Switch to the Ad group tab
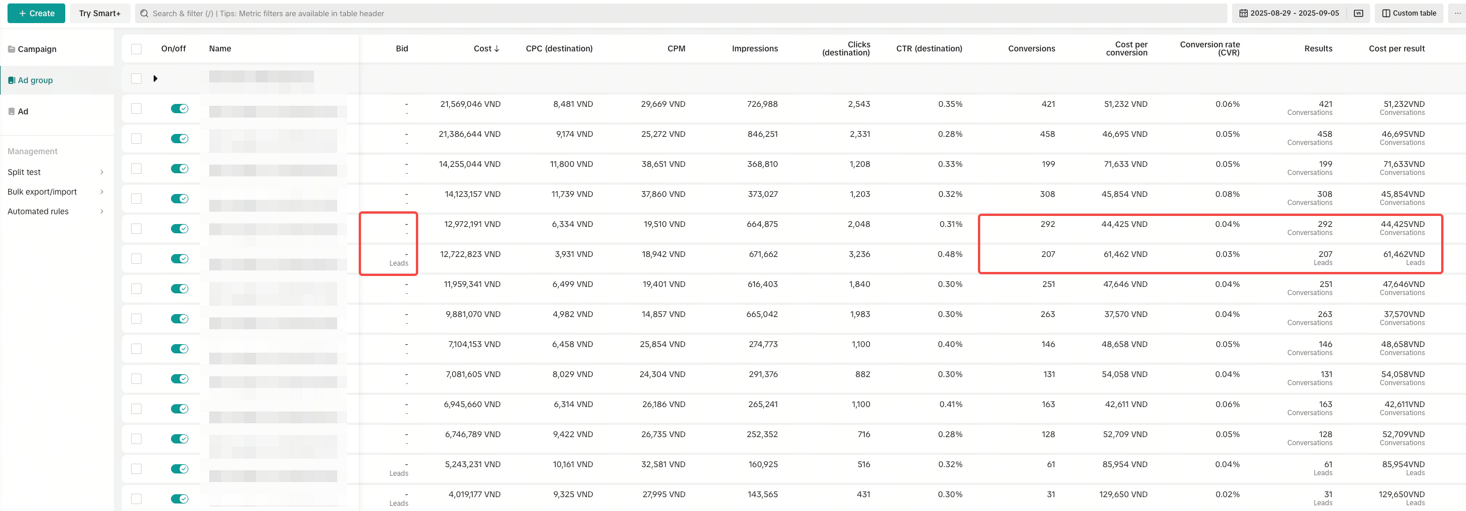The width and height of the screenshot is (1466, 511). click(x=35, y=80)
